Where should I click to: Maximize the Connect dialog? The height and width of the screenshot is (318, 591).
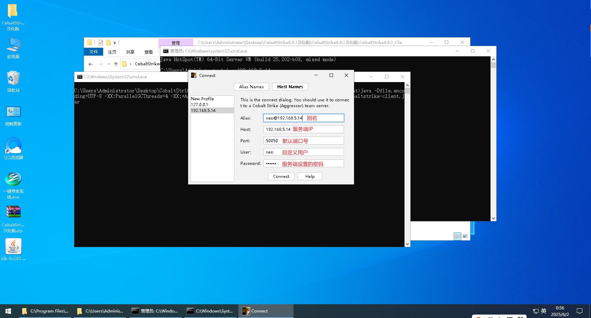tap(331, 76)
